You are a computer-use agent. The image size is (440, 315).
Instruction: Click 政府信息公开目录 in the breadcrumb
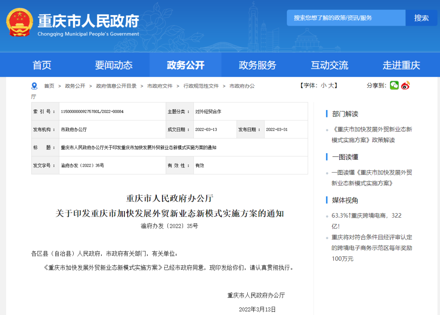[x=116, y=86]
